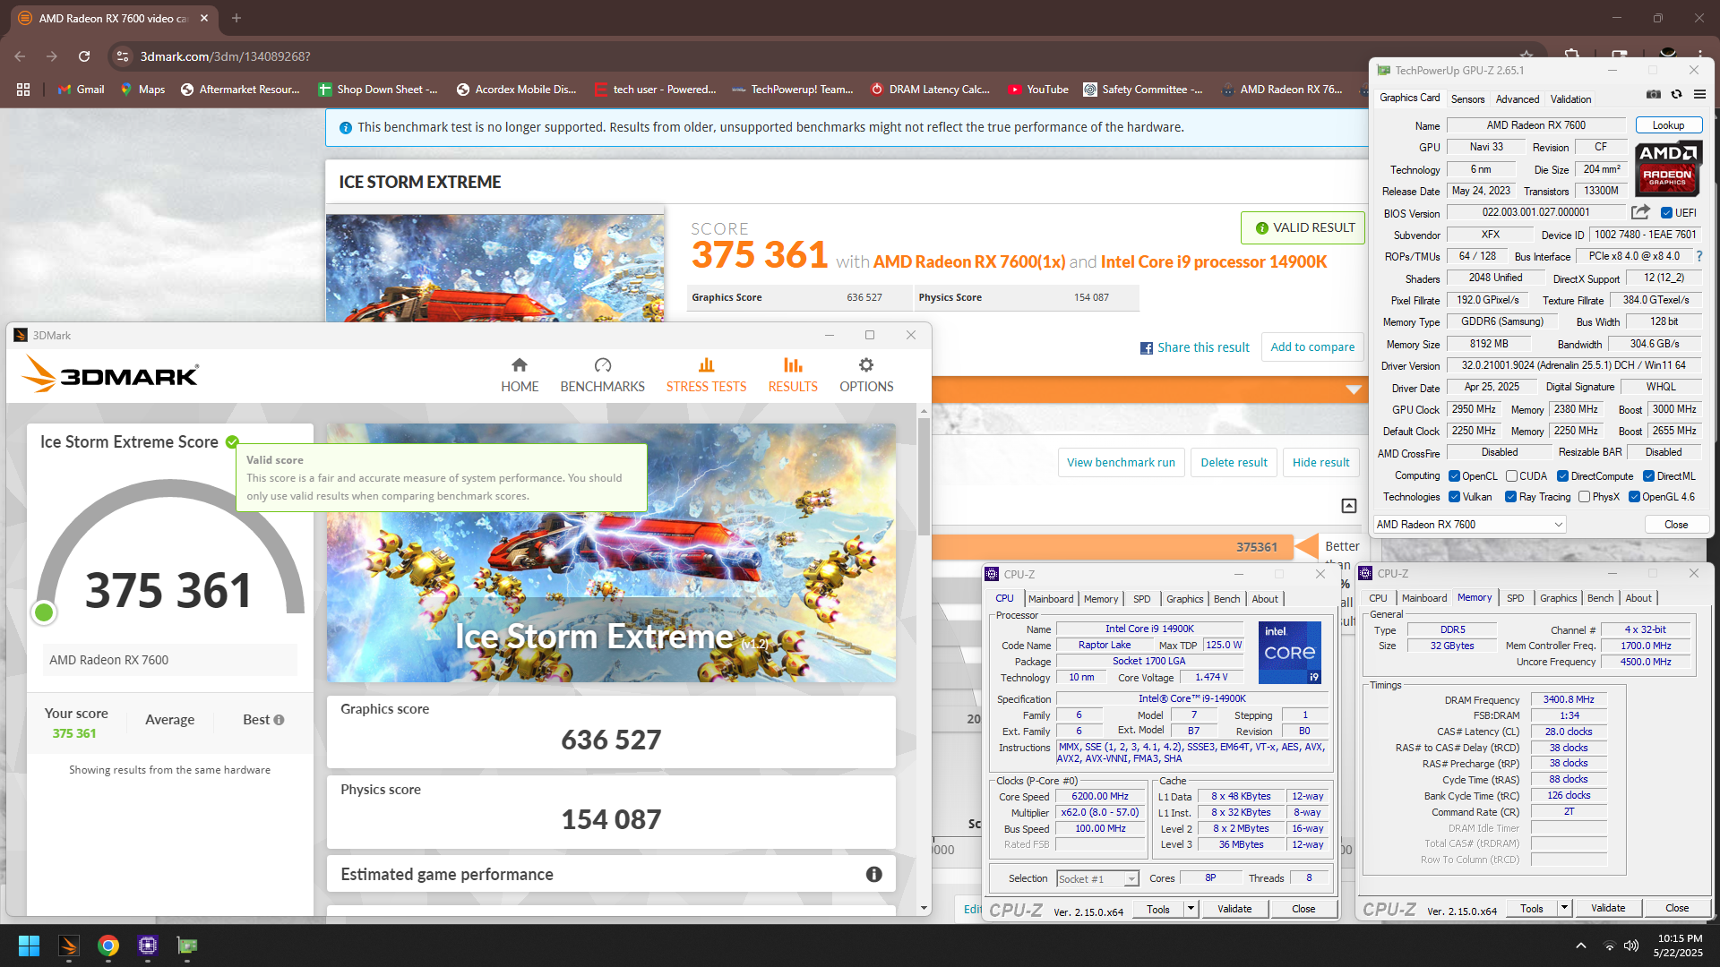Click the Lookup button in GPU-Z
Viewport: 1720px width, 967px height.
tap(1668, 125)
